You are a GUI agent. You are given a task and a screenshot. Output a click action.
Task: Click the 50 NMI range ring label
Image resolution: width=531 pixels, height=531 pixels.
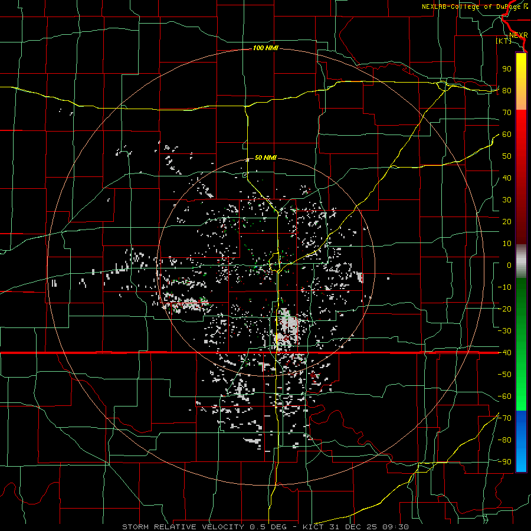265,158
